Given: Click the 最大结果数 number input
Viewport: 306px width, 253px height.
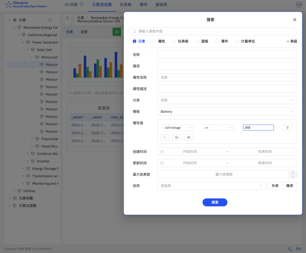Looking at the screenshot, I should point(224,174).
